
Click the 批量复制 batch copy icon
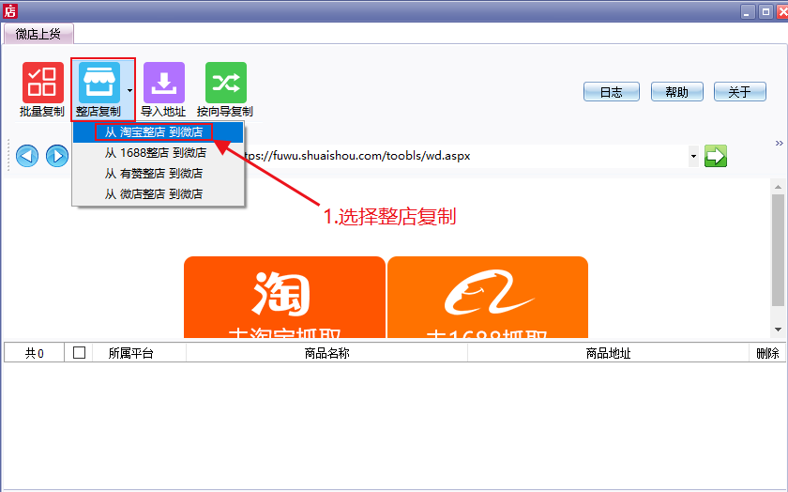pos(42,83)
